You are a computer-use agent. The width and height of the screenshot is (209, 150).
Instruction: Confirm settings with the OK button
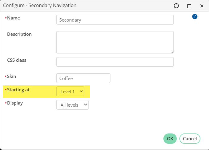pos(170,138)
